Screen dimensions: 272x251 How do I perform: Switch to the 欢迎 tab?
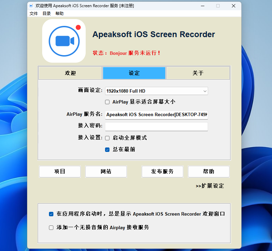[x=70, y=73]
